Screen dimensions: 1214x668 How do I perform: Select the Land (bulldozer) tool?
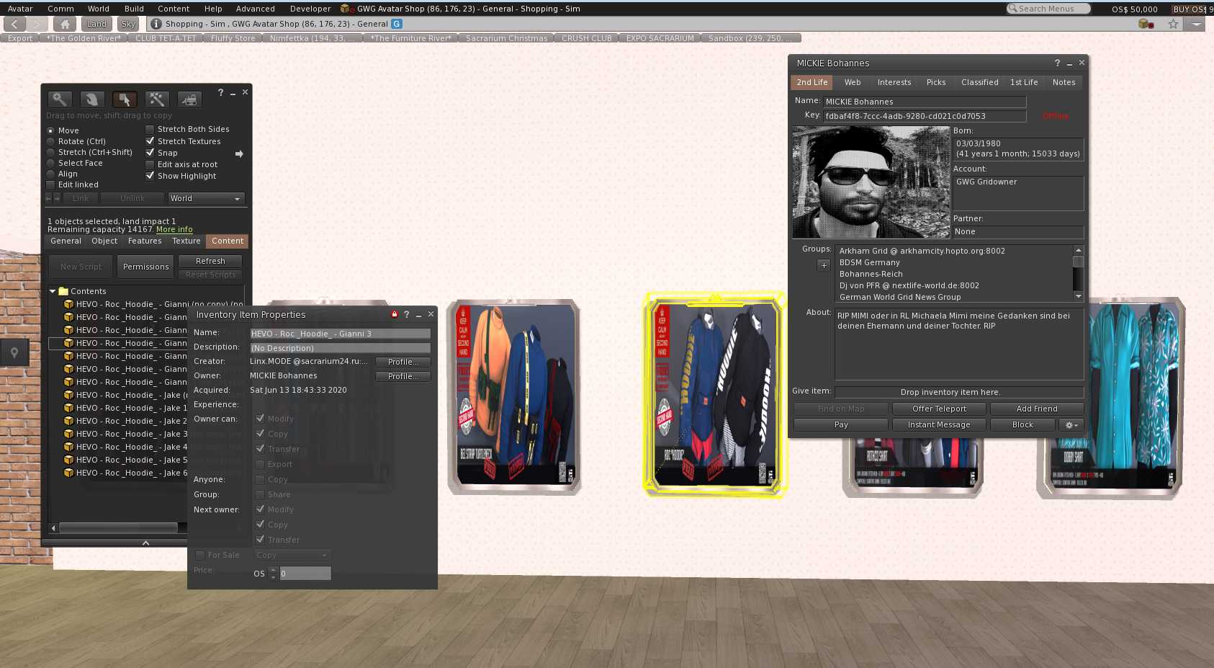189,99
